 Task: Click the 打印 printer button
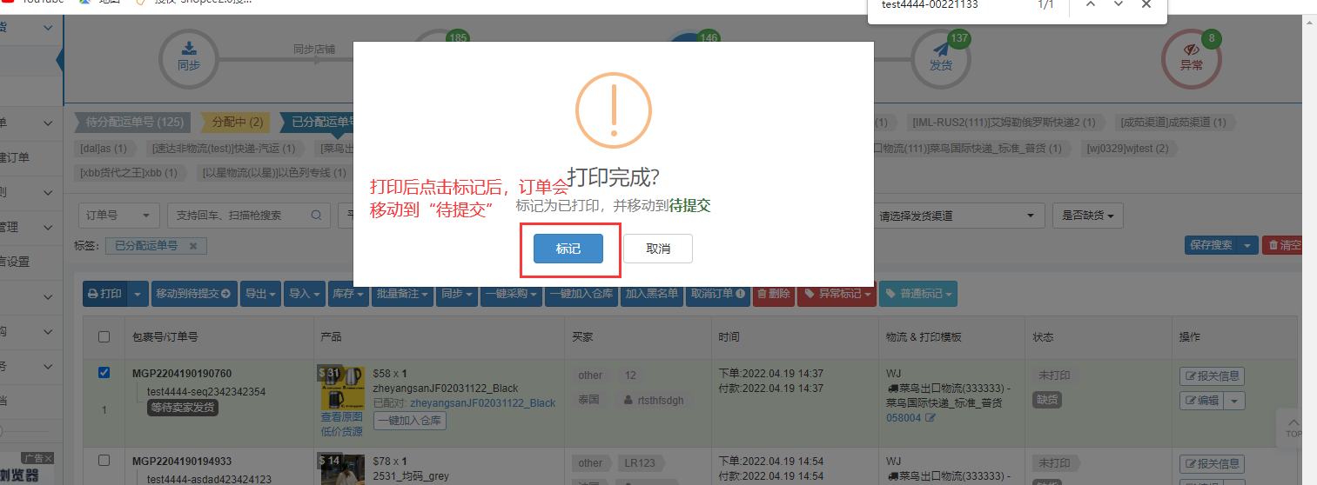coord(105,294)
